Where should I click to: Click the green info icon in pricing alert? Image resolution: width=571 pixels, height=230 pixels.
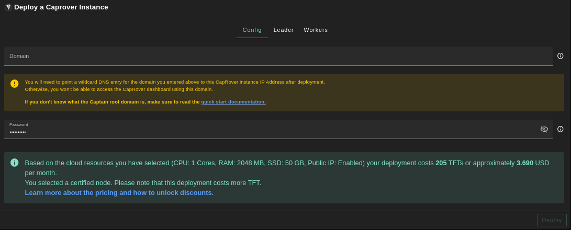point(15,163)
